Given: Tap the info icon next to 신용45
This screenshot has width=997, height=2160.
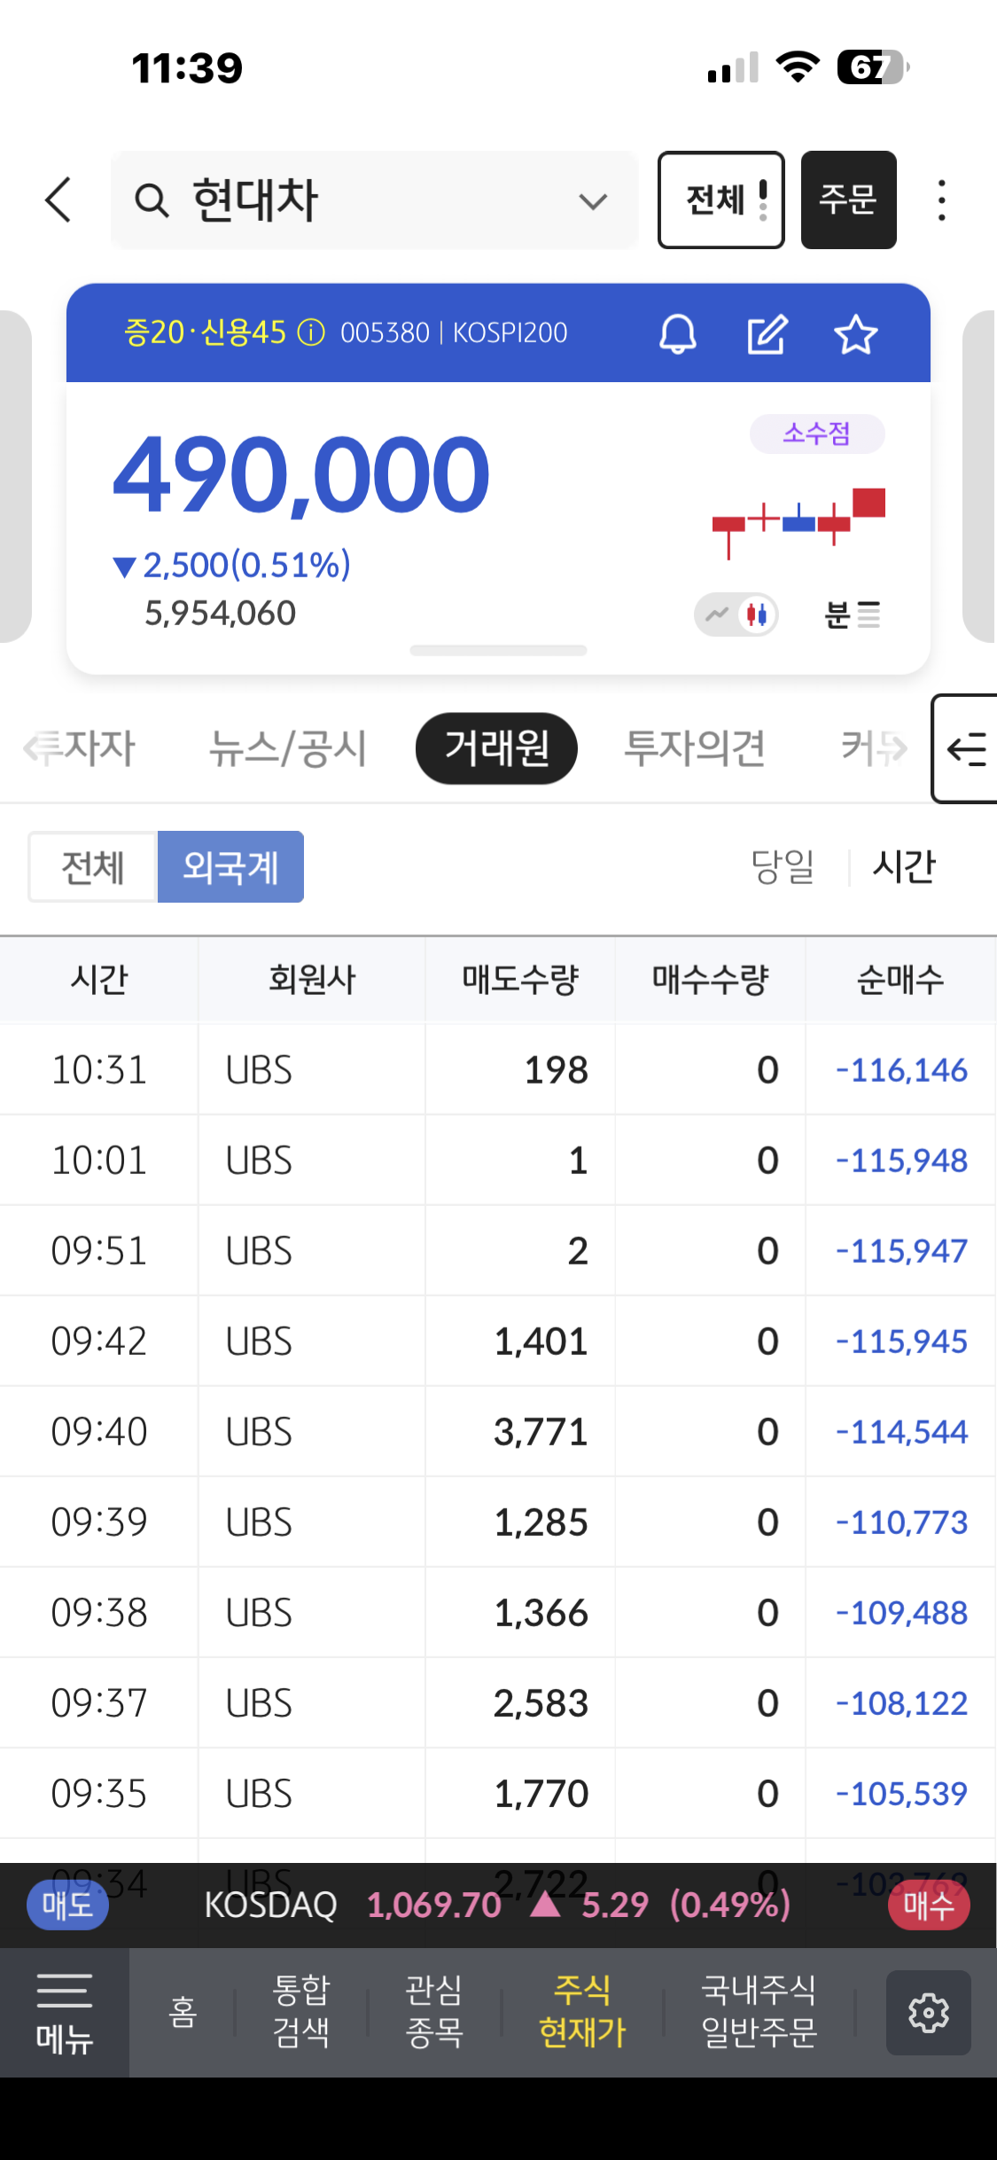Looking at the screenshot, I should [x=311, y=333].
